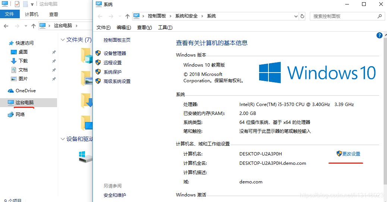Click the shield icon beside 远程设置
The width and height of the screenshot is (387, 202).
98,62
